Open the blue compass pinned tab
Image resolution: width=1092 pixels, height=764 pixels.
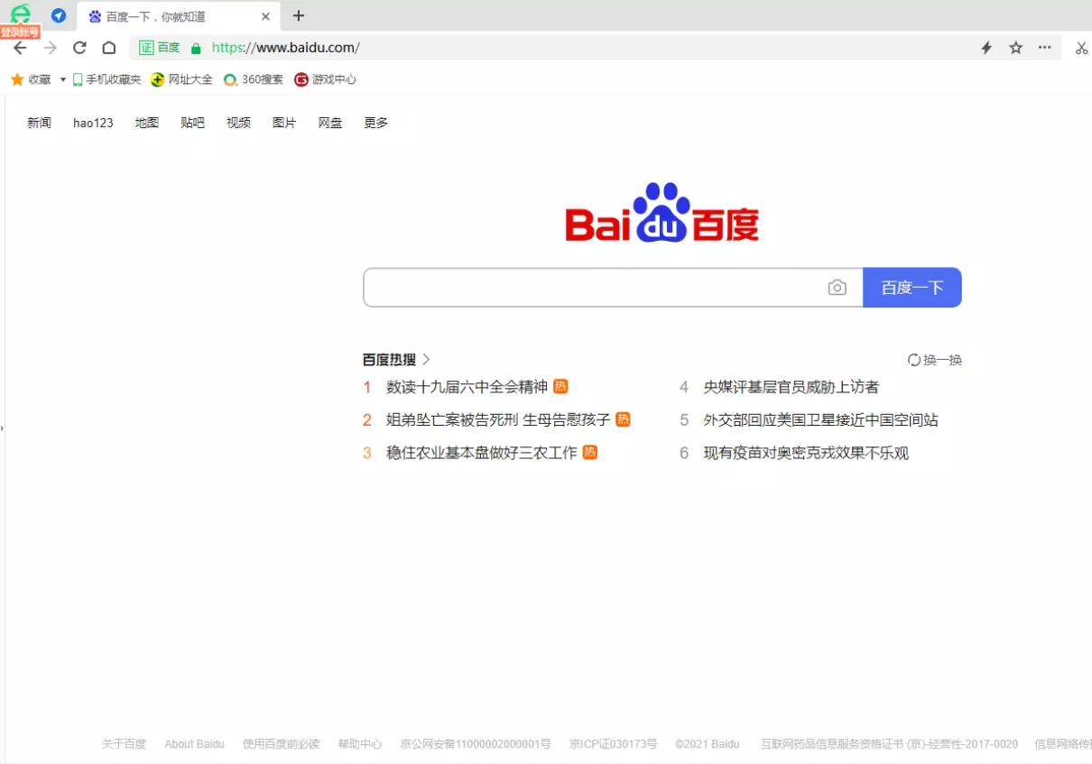(x=59, y=16)
